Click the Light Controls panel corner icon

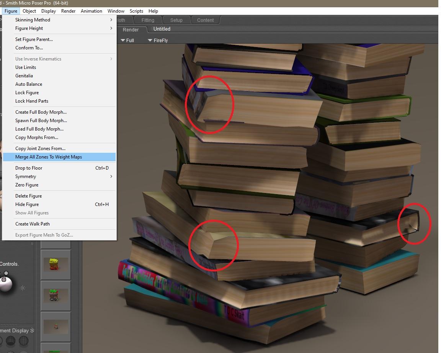pyautogui.click(x=32, y=243)
